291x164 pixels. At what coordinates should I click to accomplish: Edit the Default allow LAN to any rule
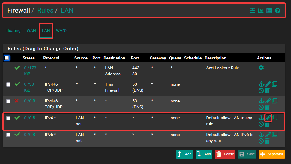click(x=268, y=117)
